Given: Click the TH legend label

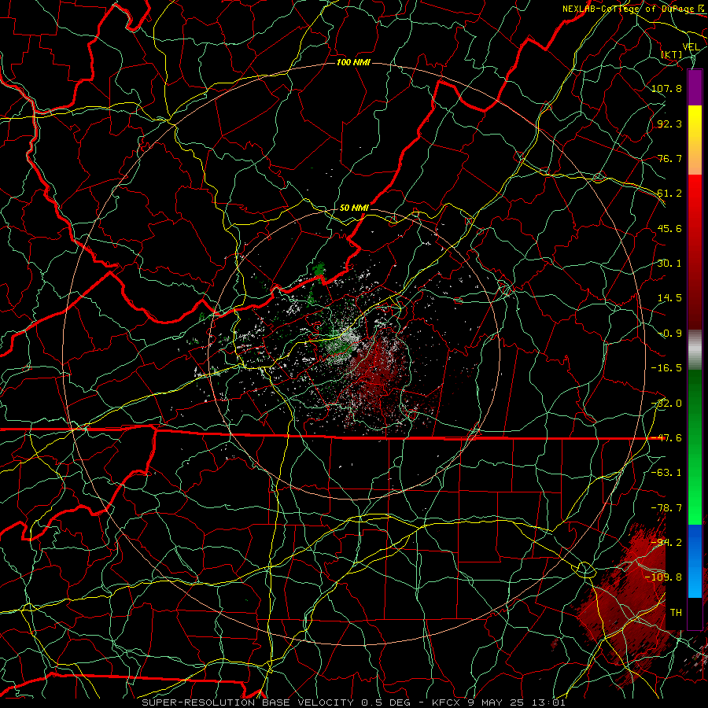Looking at the screenshot, I should tap(676, 613).
